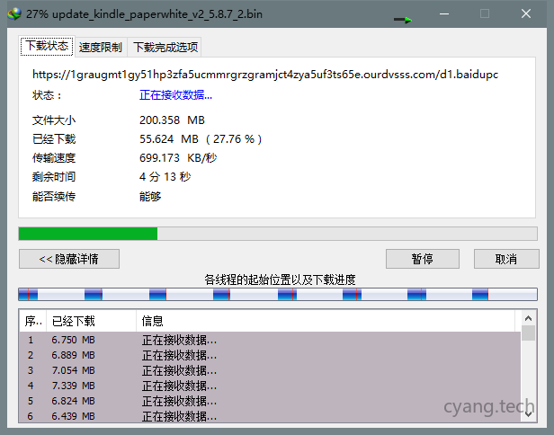Open the 下载完成选项 tab
This screenshot has height=435, width=554.
pyautogui.click(x=165, y=47)
